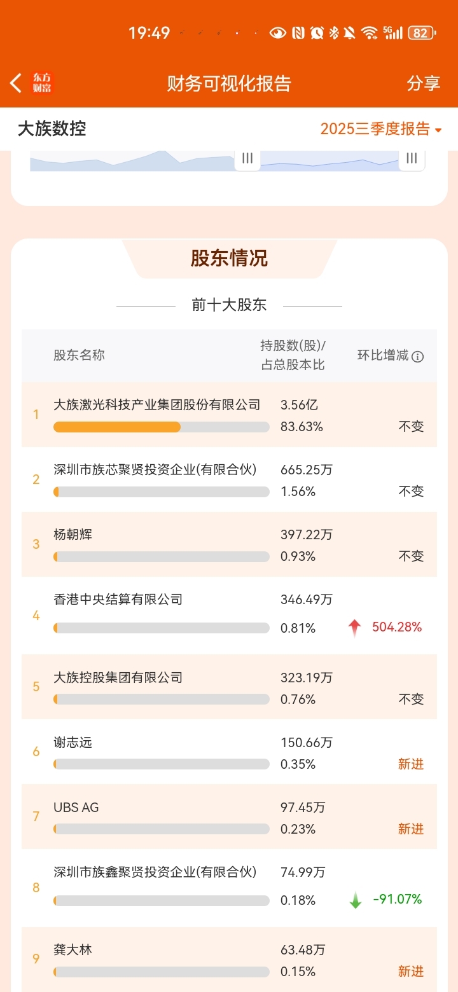Grab the right chart range handle

pos(412,158)
